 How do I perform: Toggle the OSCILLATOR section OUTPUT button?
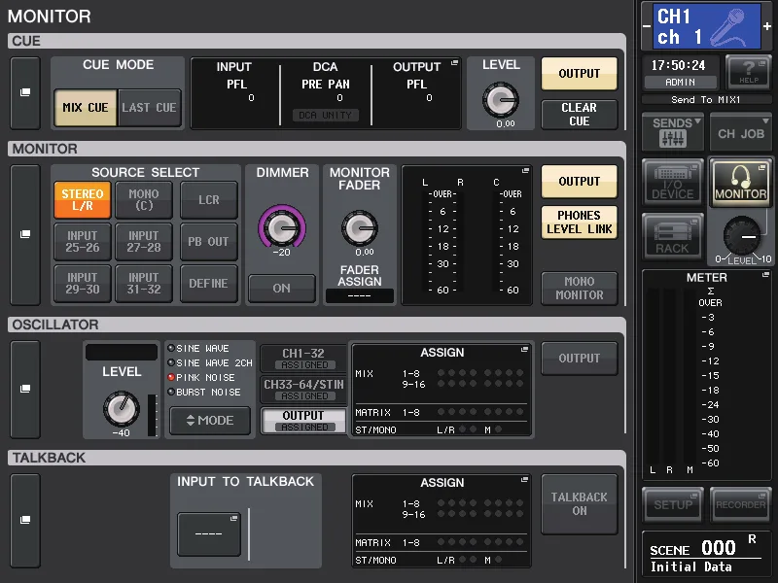[579, 358]
